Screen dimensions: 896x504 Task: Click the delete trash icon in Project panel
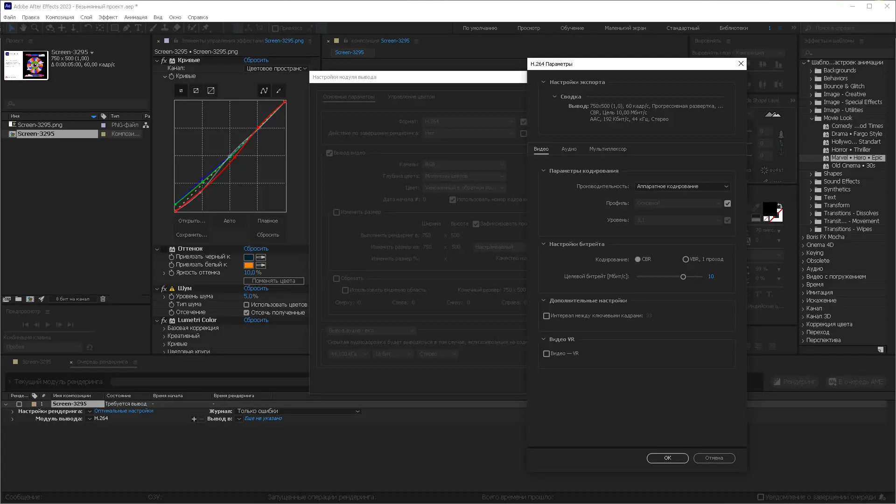[x=103, y=299]
